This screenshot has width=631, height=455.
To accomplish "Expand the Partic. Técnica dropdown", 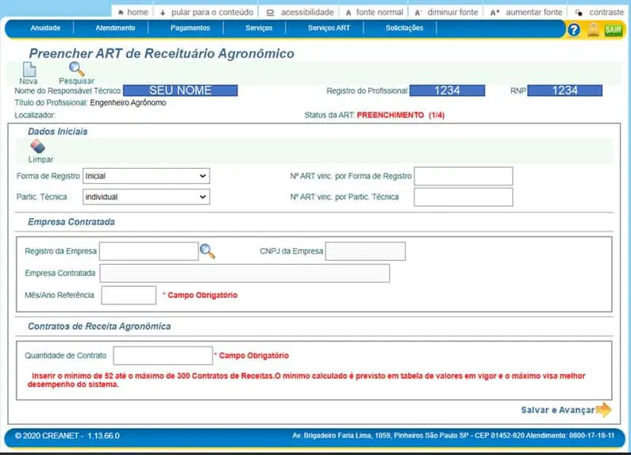I will pyautogui.click(x=146, y=197).
